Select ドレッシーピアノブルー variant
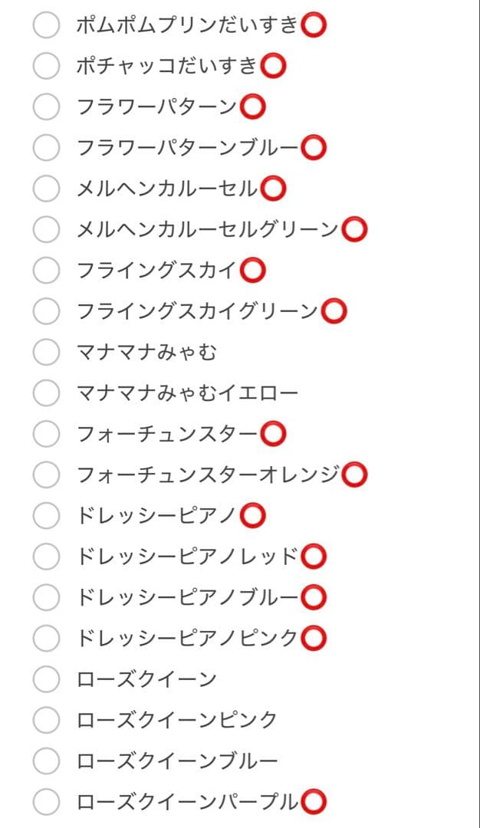This screenshot has height=828, width=480. [45, 597]
